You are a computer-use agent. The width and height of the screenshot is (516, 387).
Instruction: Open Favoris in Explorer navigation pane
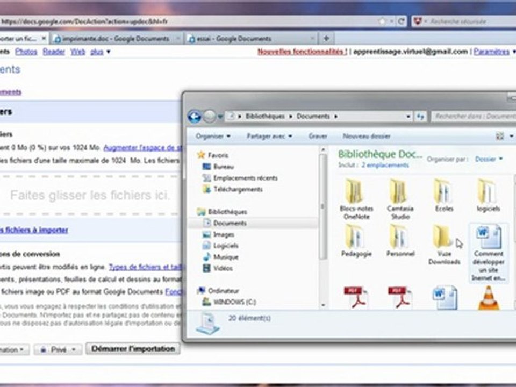tap(218, 155)
